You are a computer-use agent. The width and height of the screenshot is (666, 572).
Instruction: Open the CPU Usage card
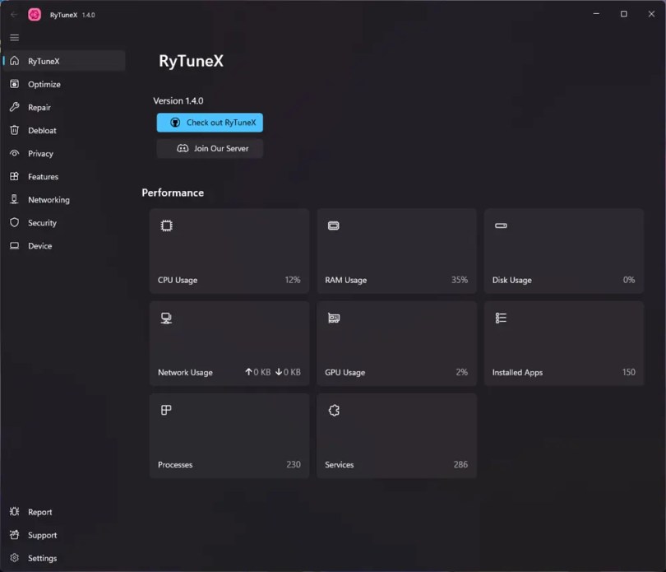point(229,251)
